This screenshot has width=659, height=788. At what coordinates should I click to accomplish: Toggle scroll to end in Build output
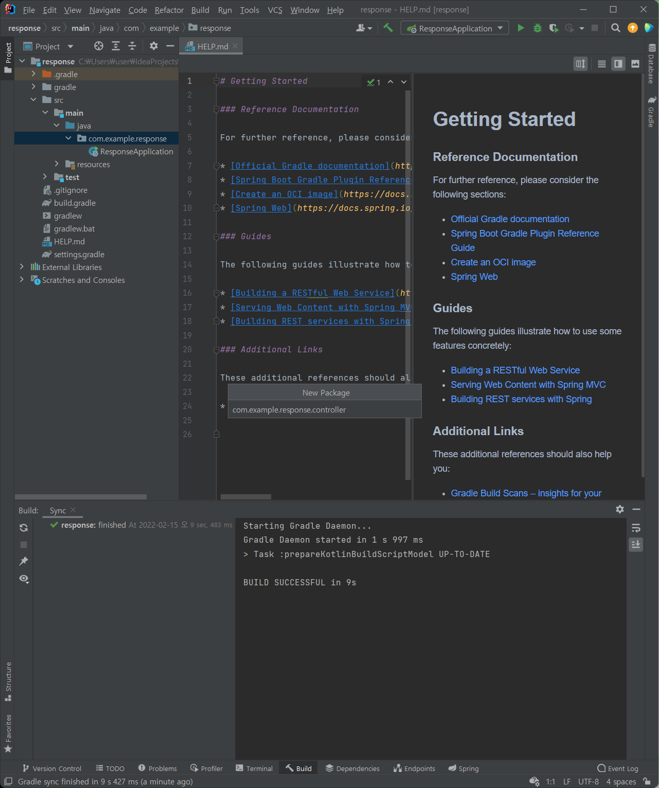tap(636, 545)
